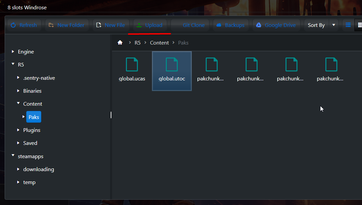Go to home directory icon
This screenshot has width=362, height=205.
(120, 43)
